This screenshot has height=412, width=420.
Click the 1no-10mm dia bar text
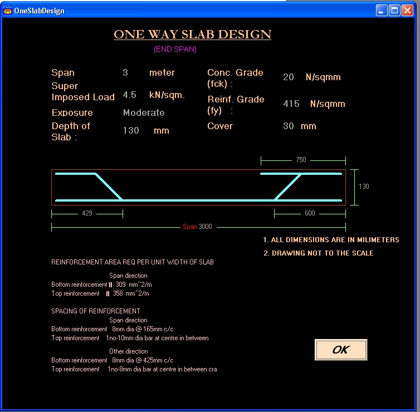tap(157, 338)
